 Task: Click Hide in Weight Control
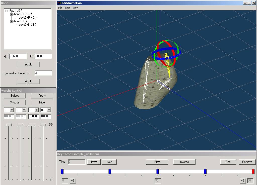coord(42,102)
